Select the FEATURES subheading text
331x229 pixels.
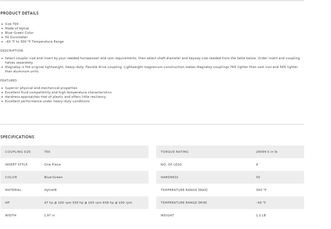(9, 80)
